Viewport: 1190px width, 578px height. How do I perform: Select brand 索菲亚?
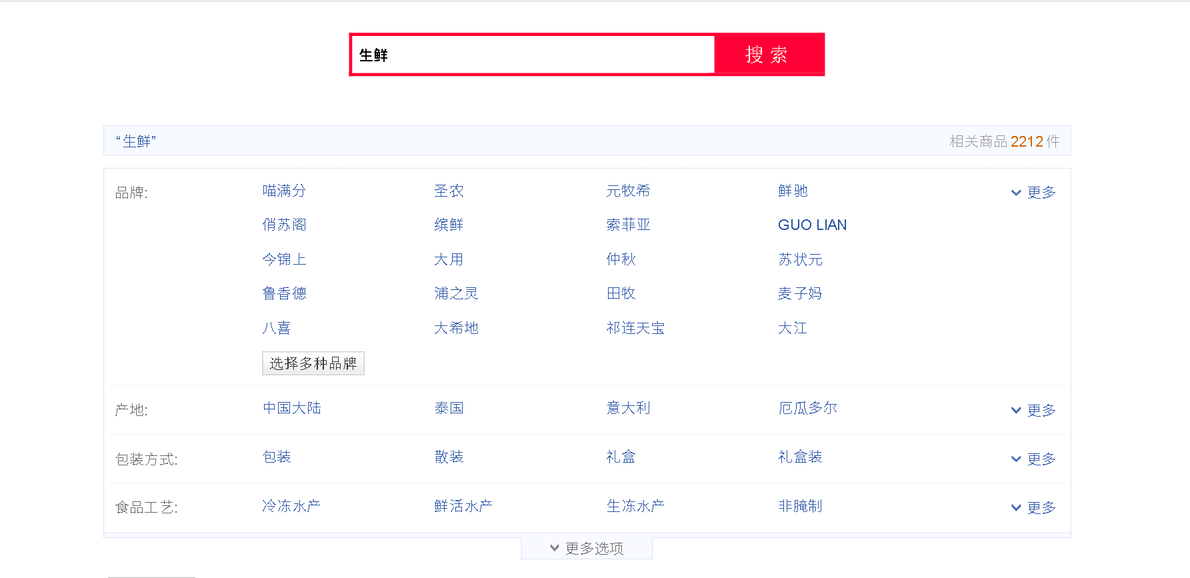click(x=628, y=225)
